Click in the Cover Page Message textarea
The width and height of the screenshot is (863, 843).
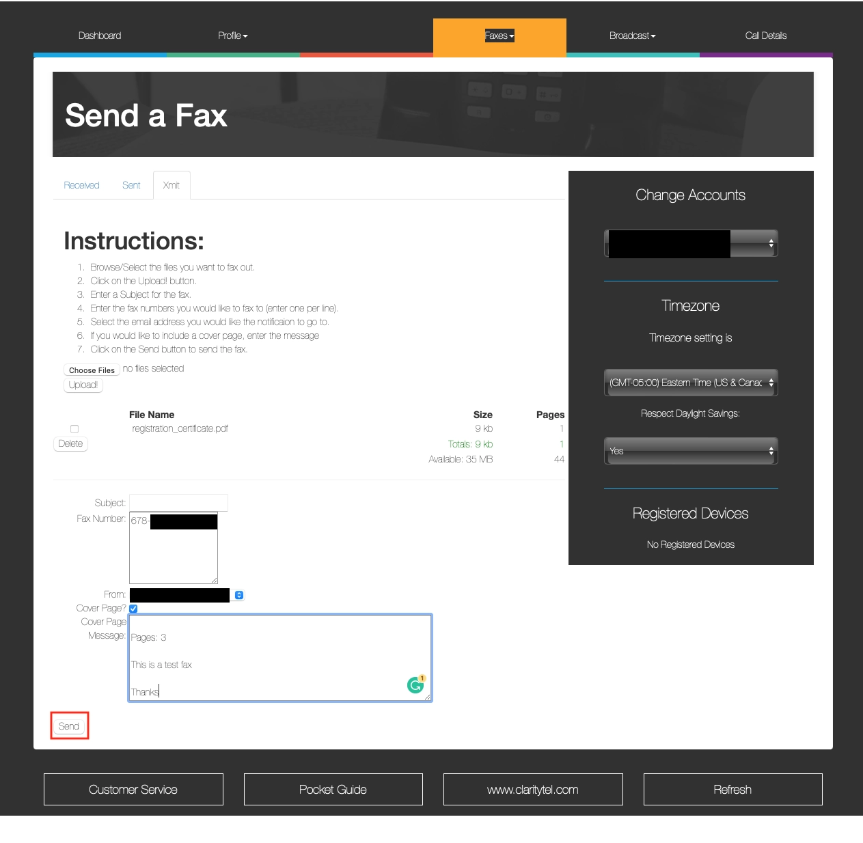pyautogui.click(x=280, y=658)
